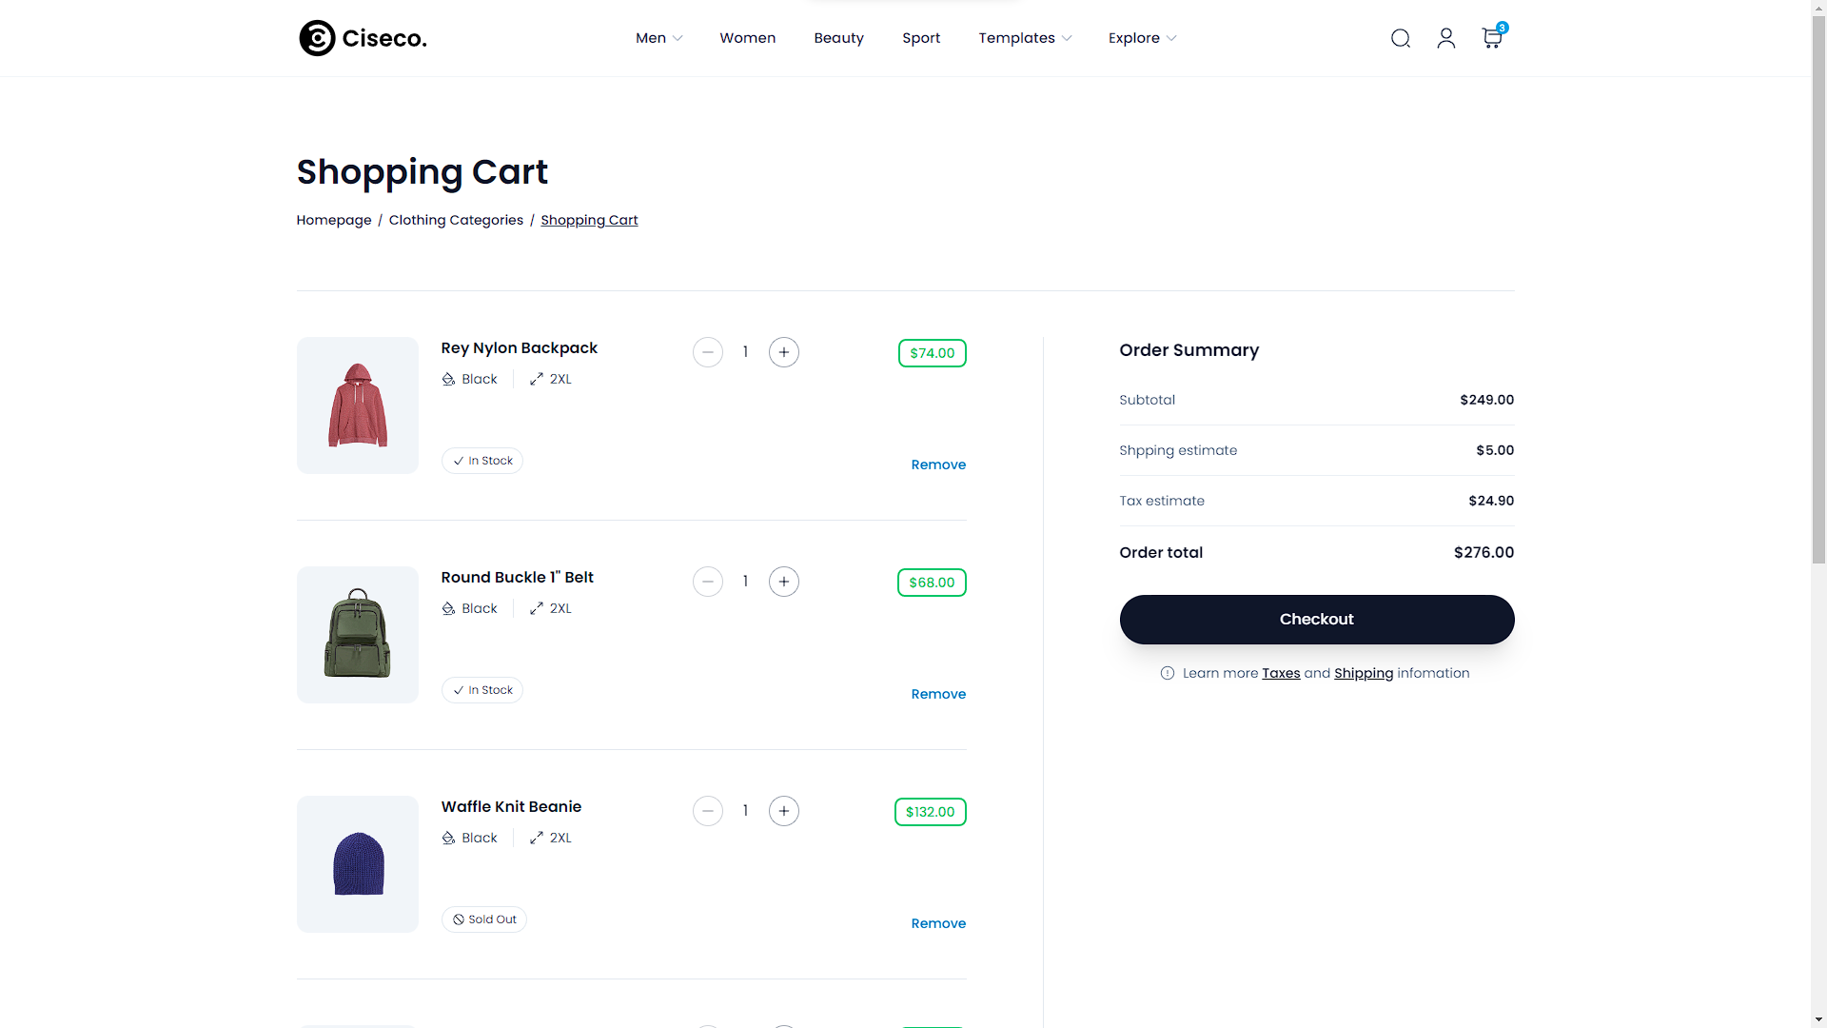1827x1028 pixels.
Task: Open the Waffle Knit Beanie thumbnail
Action: pos(358,864)
